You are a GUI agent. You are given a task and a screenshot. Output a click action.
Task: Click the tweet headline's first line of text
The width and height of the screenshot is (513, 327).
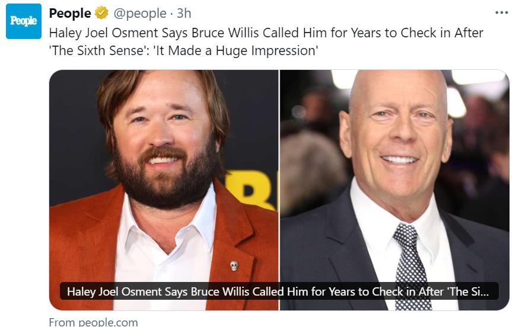pyautogui.click(x=266, y=33)
